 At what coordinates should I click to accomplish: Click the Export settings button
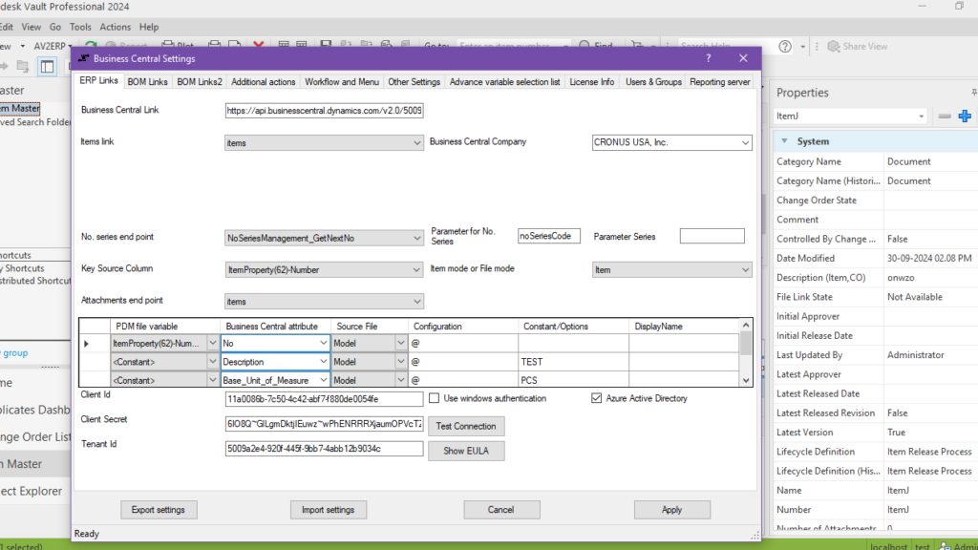(159, 510)
